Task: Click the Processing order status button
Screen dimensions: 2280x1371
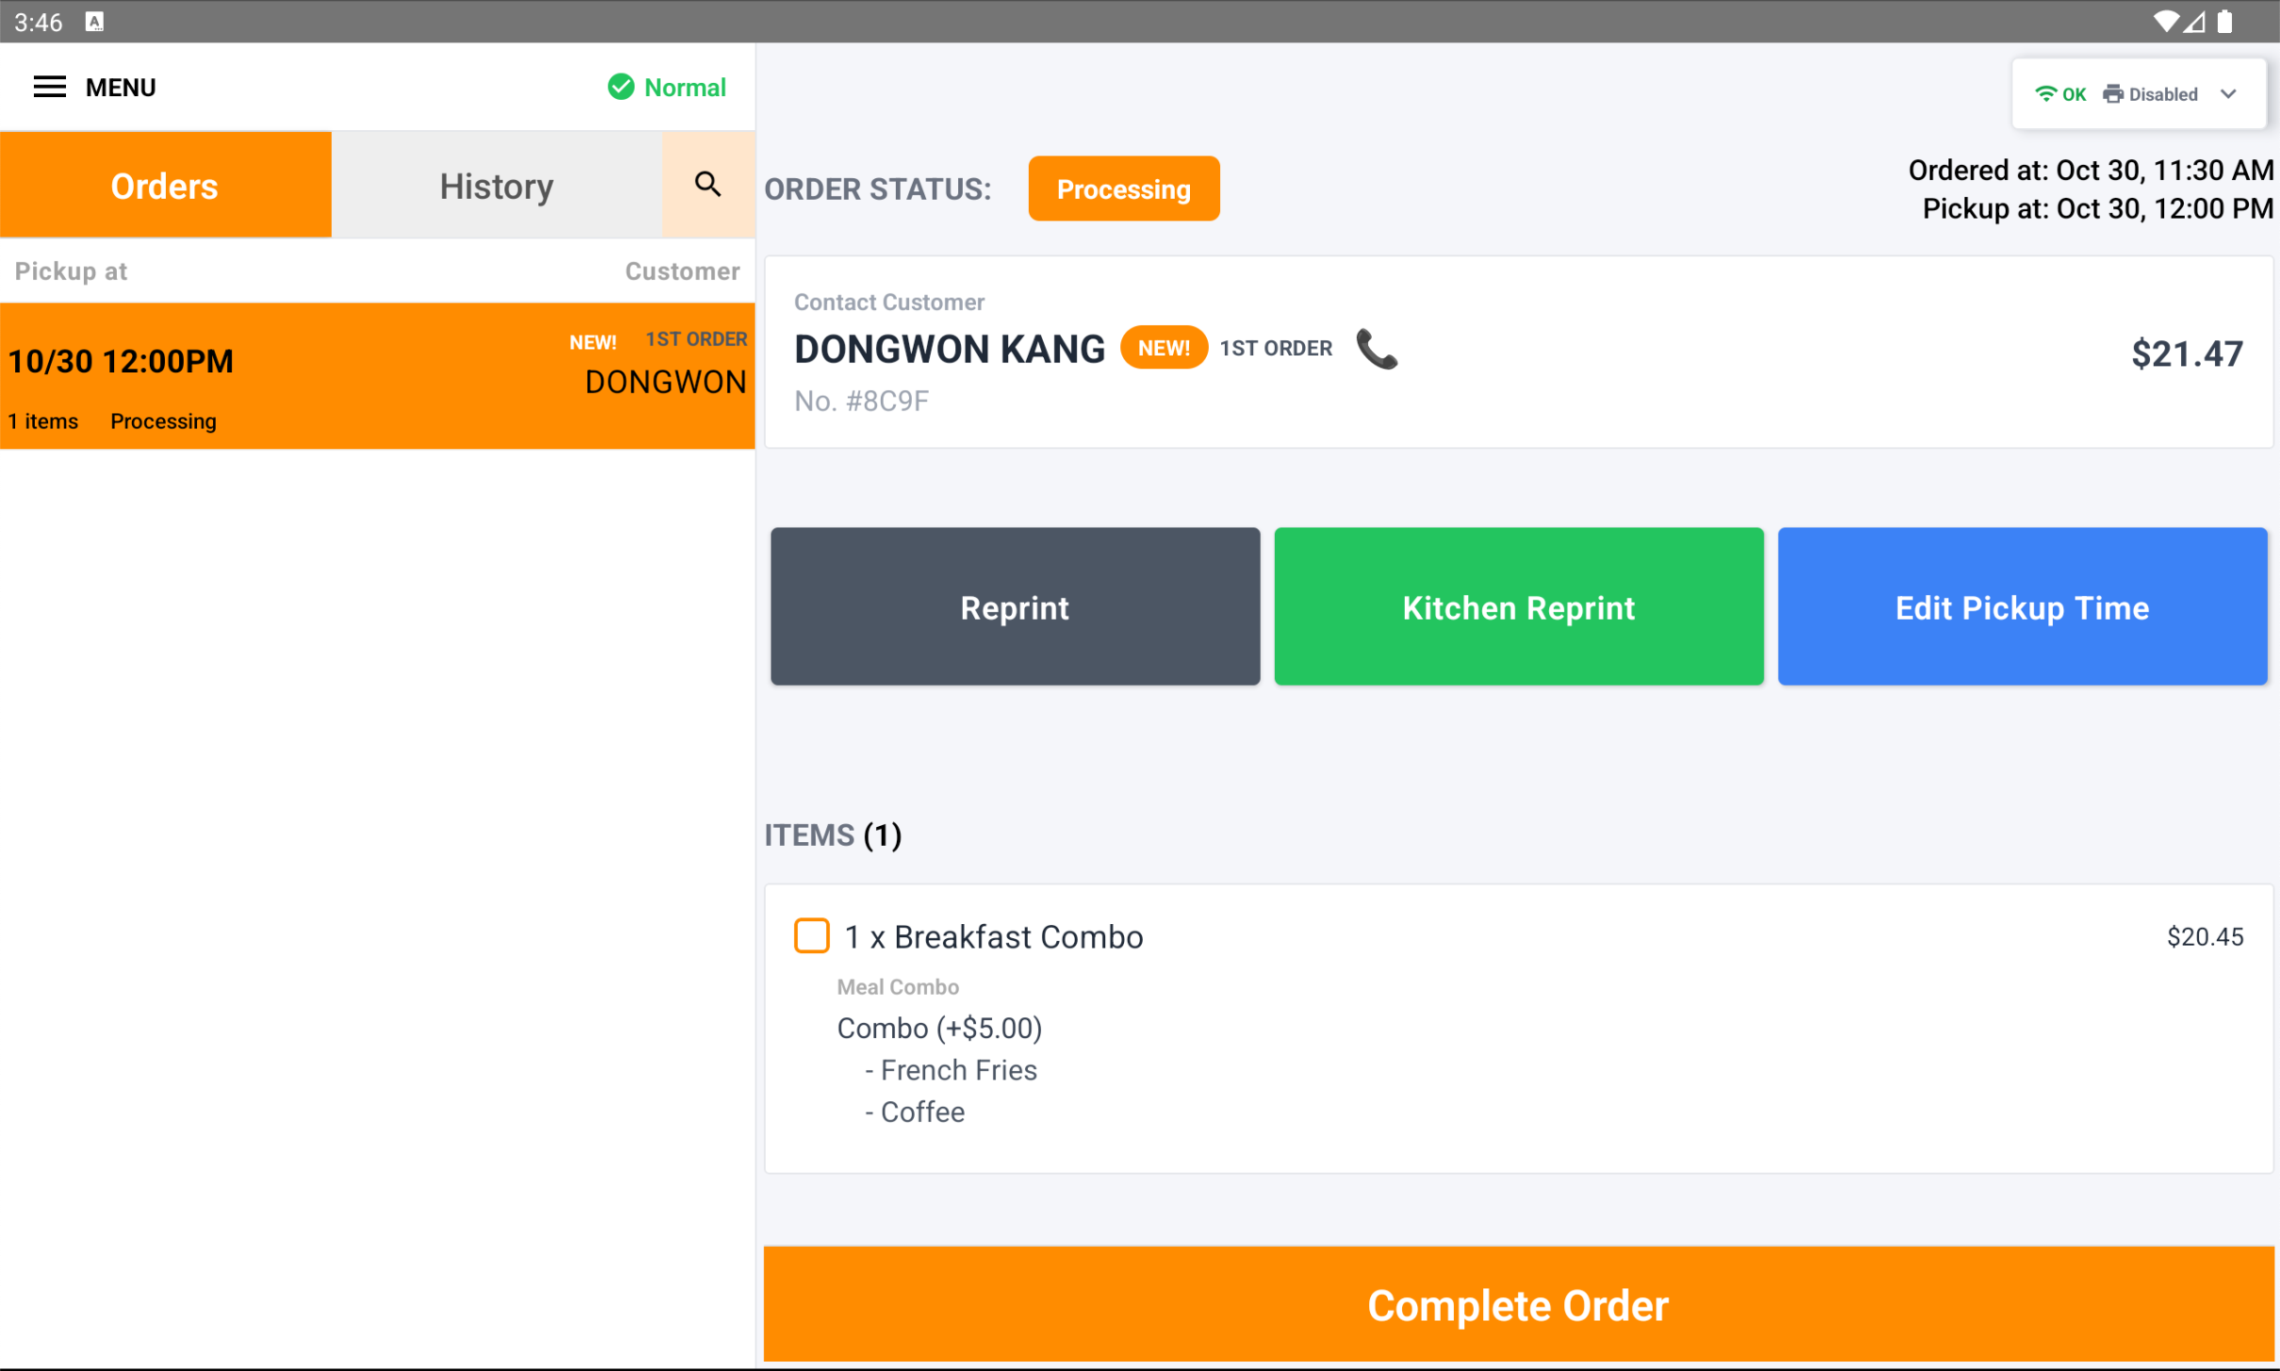Action: coord(1123,189)
